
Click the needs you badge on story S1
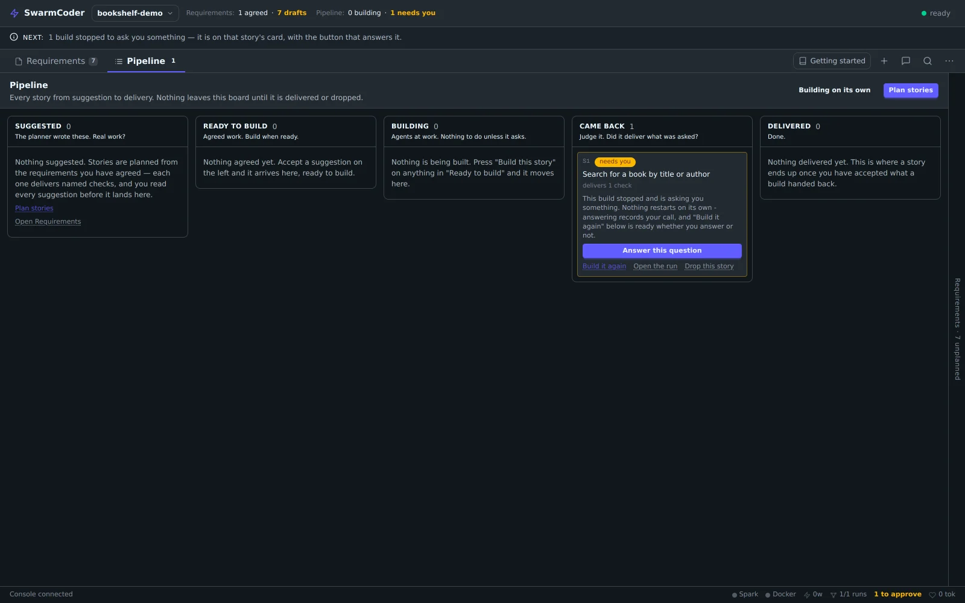pos(615,162)
